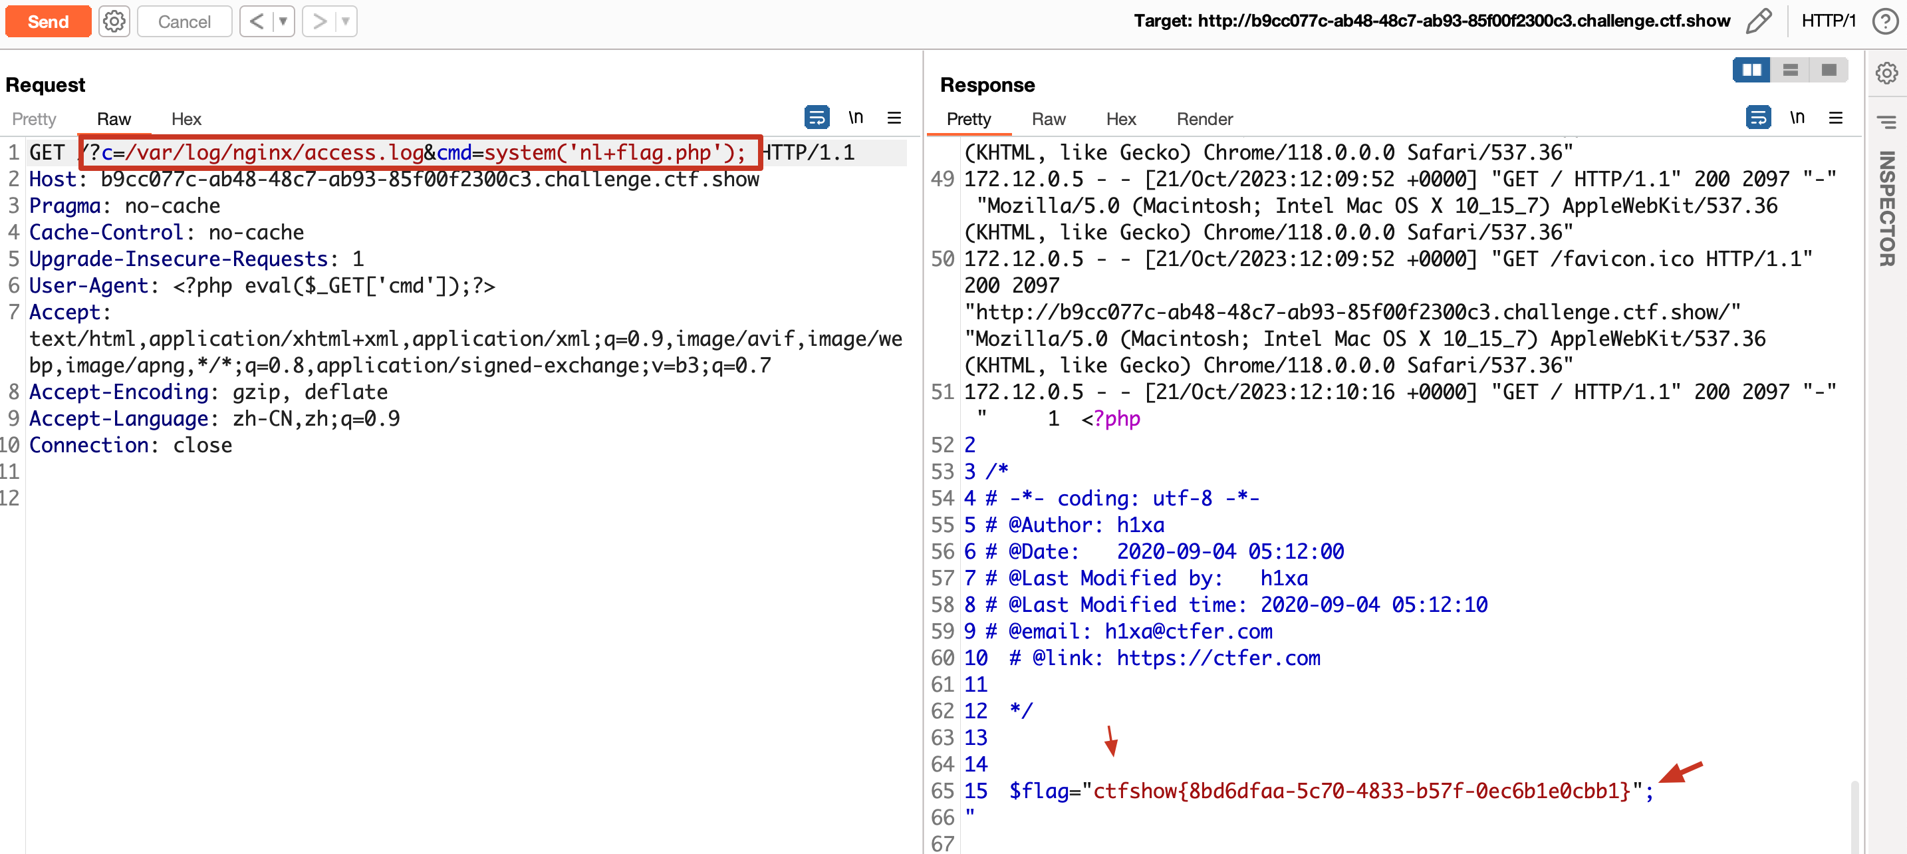Select side-by-side layout icon

pyautogui.click(x=1751, y=70)
